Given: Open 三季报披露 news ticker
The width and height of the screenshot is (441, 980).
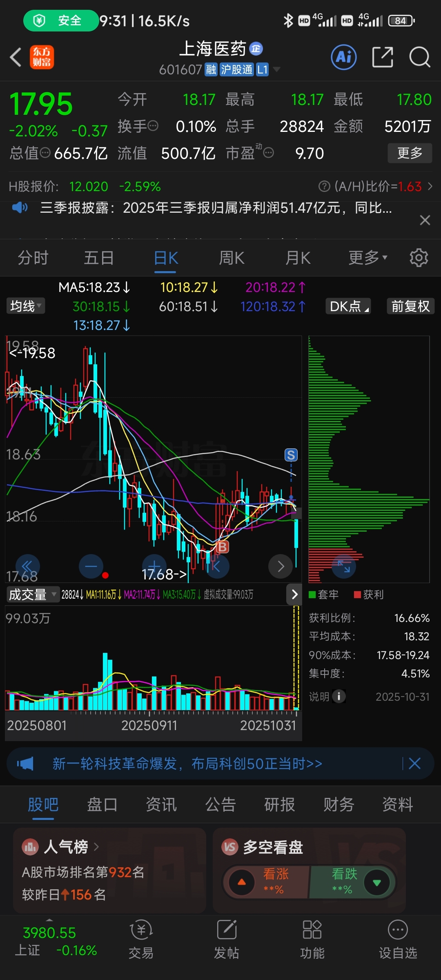Looking at the screenshot, I should coord(216,208).
